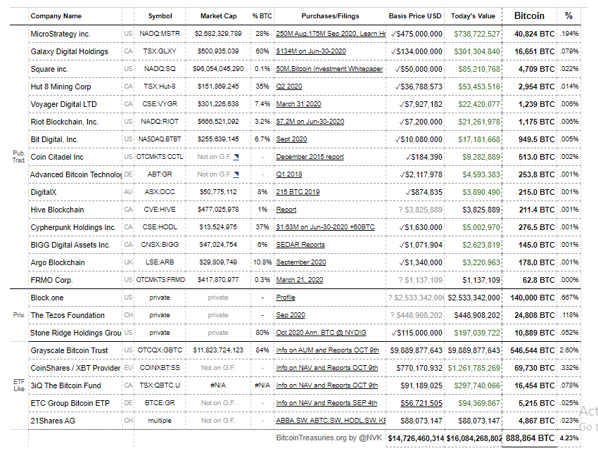Select the total '888,864 BTC' cell
This screenshot has width=598, height=453.
[x=530, y=438]
